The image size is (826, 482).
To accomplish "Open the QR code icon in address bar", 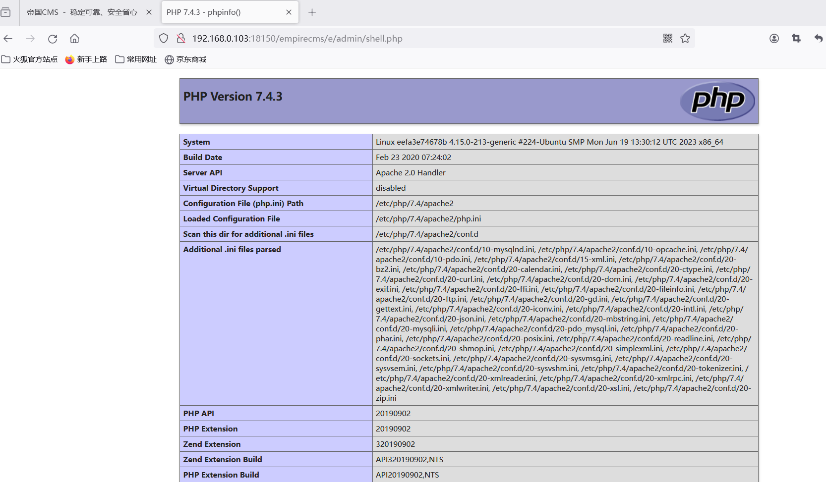I will (x=668, y=38).
